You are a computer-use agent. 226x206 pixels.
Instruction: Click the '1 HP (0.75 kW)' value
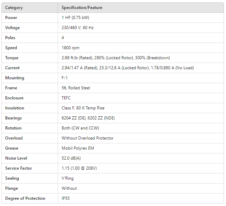[75, 18]
